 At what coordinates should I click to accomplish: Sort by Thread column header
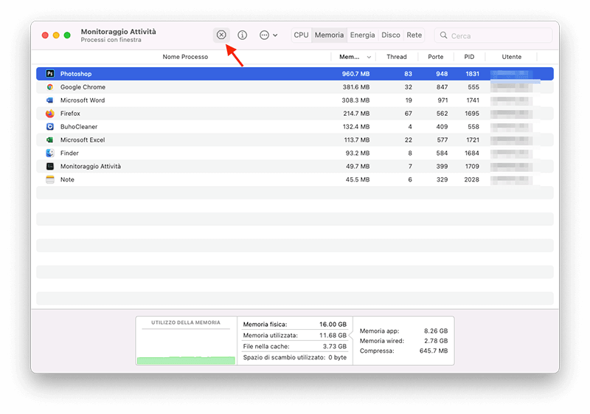point(397,57)
